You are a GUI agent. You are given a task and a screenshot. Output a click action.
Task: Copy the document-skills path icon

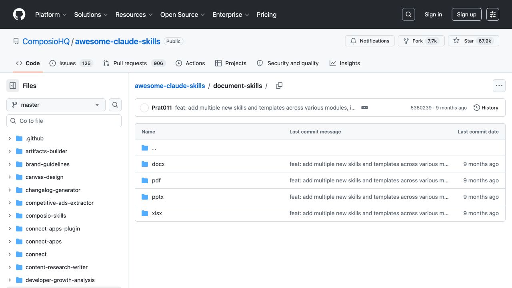point(279,86)
